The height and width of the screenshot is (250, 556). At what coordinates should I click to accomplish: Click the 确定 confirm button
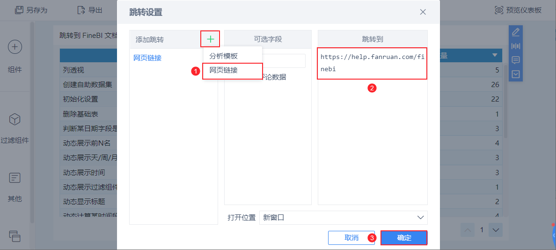(x=404, y=238)
